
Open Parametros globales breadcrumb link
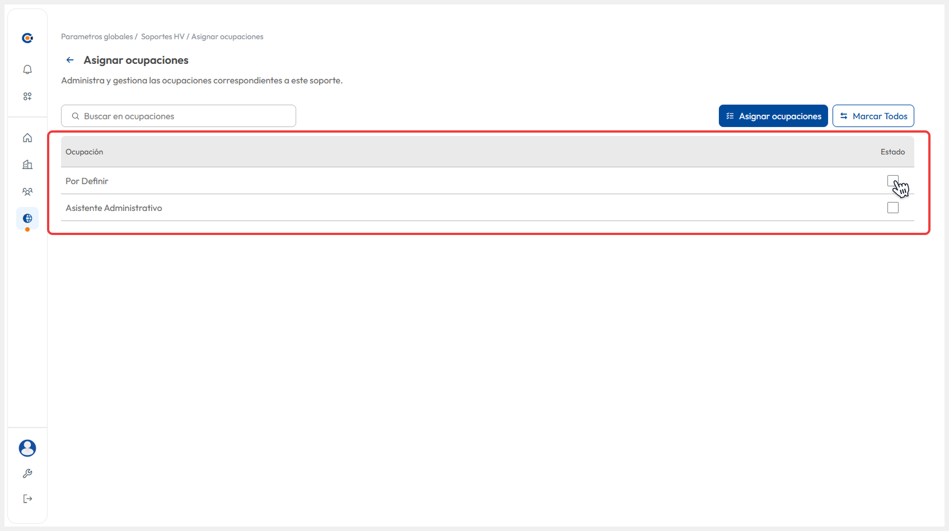(x=97, y=36)
